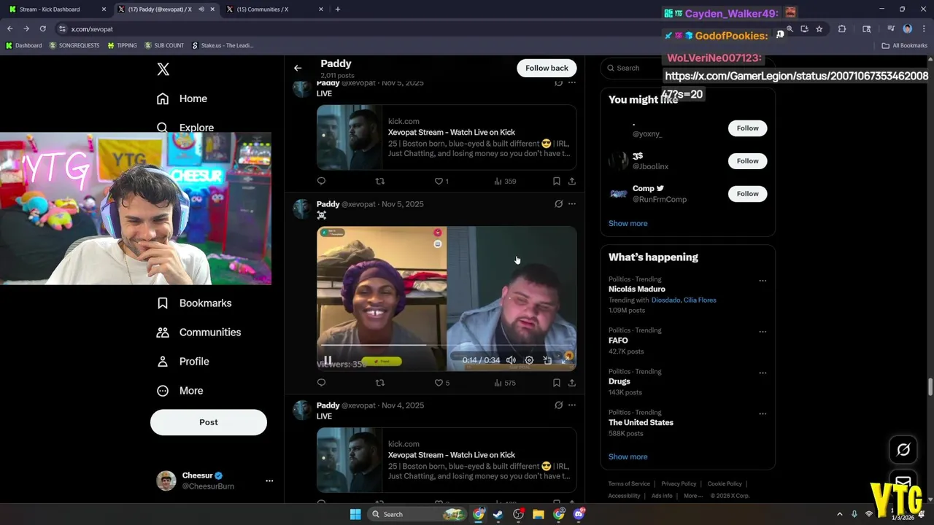
Task: Bookmark this page with the star icon
Action: pos(819,29)
